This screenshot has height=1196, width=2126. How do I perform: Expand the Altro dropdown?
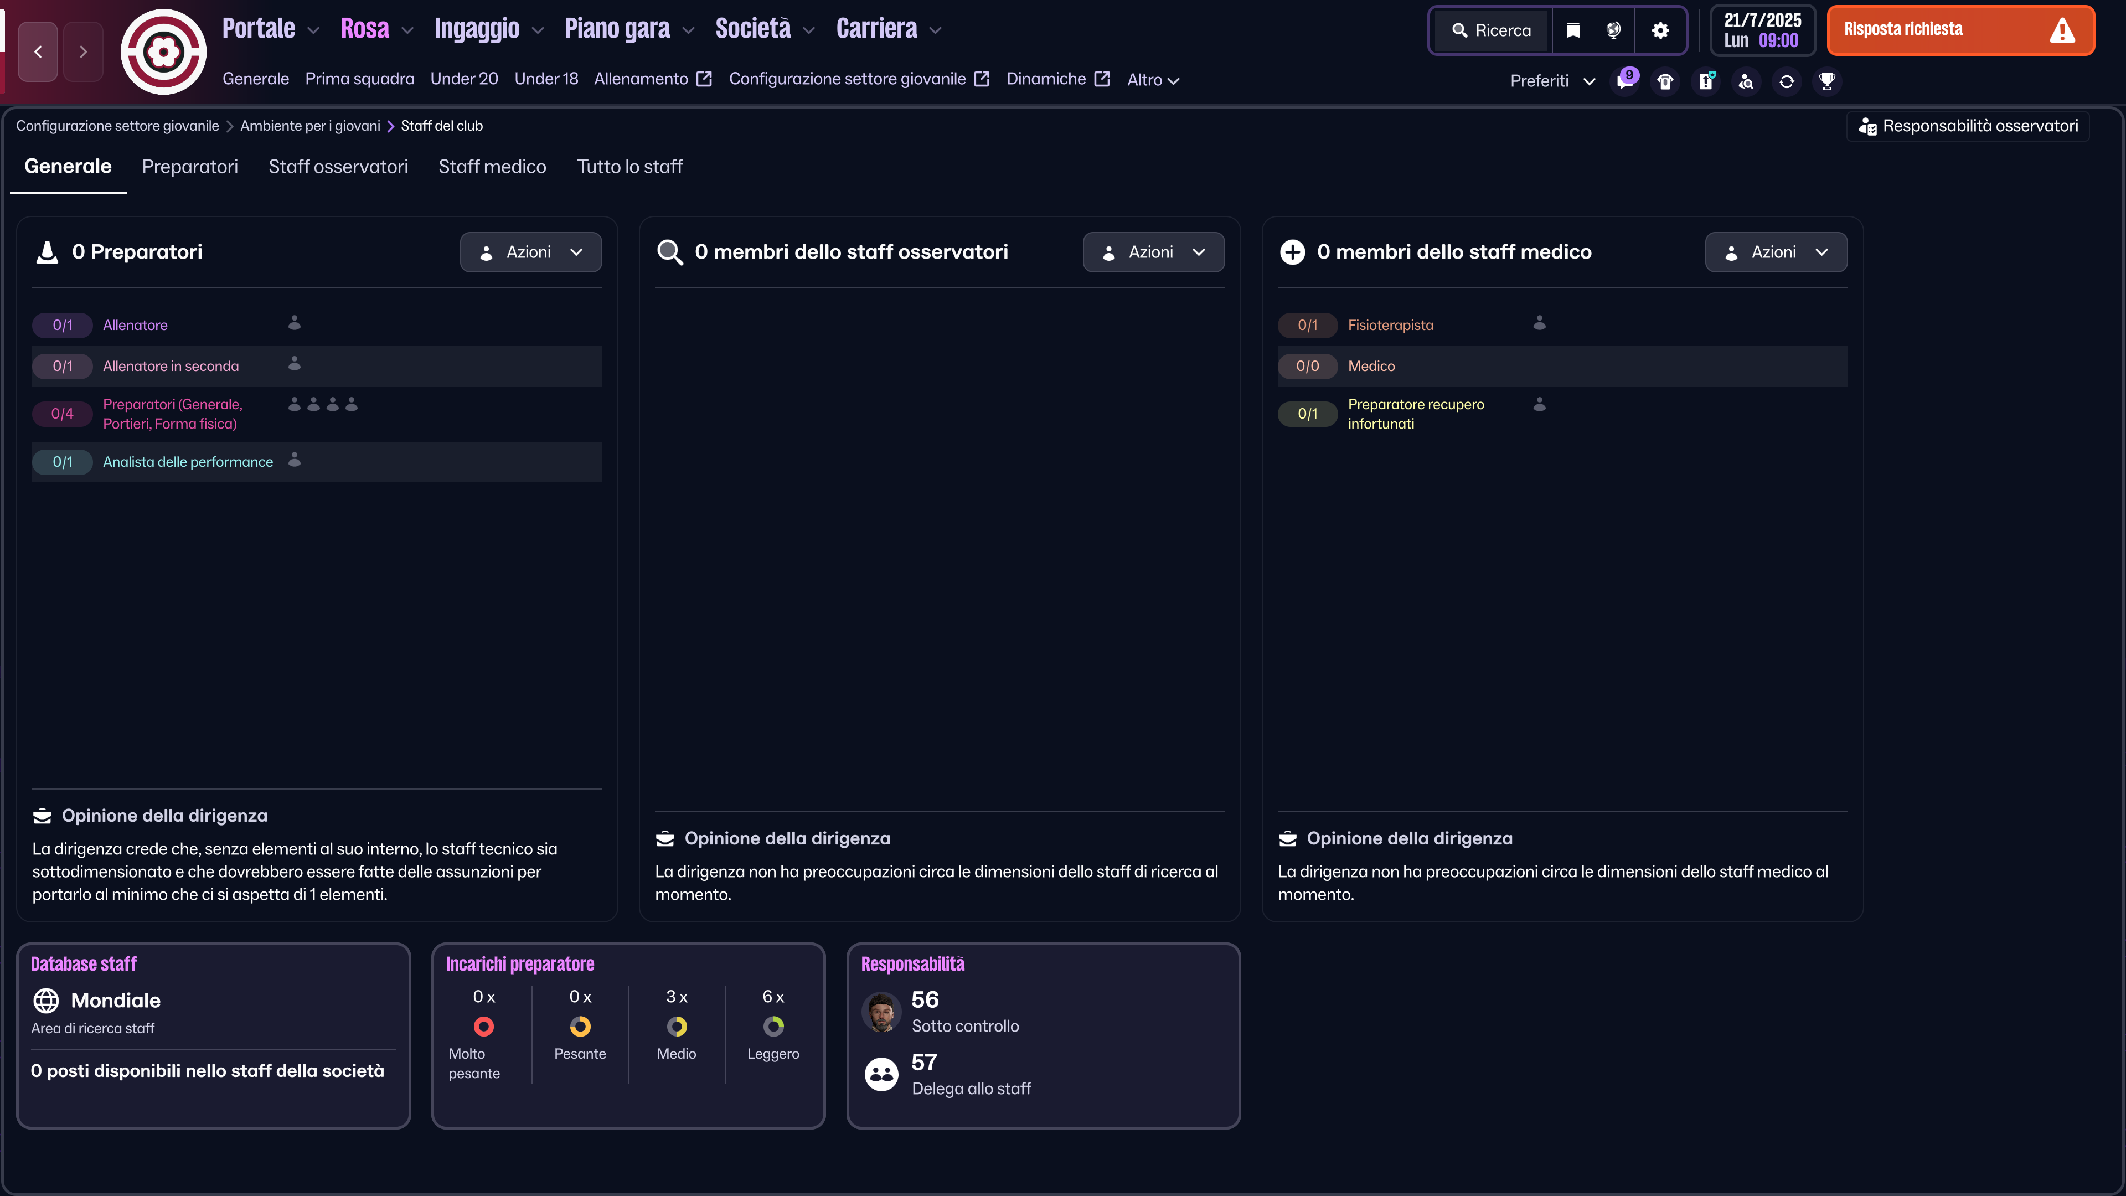1153,80
